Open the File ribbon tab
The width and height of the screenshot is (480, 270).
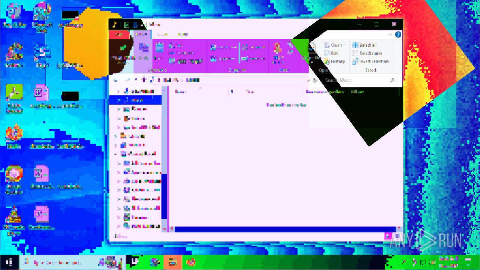click(x=119, y=34)
